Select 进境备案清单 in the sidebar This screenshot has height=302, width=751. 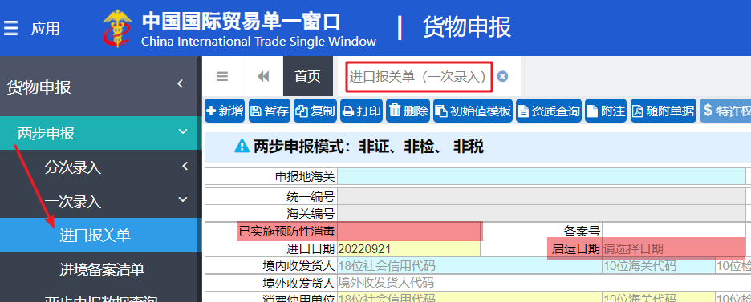point(102,269)
